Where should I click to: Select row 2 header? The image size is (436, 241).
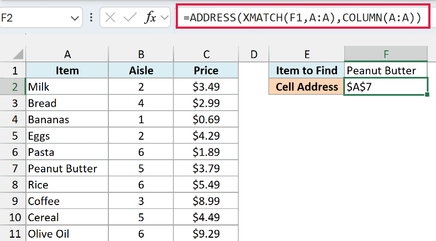pos(13,87)
